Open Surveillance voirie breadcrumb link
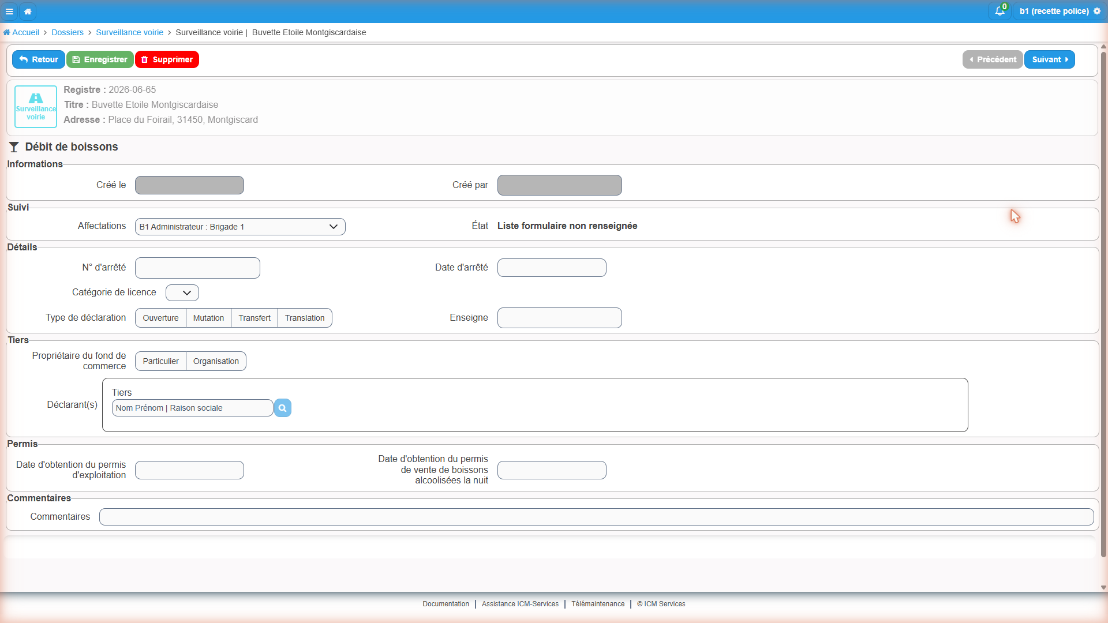Viewport: 1108px width, 623px height. [x=129, y=32]
